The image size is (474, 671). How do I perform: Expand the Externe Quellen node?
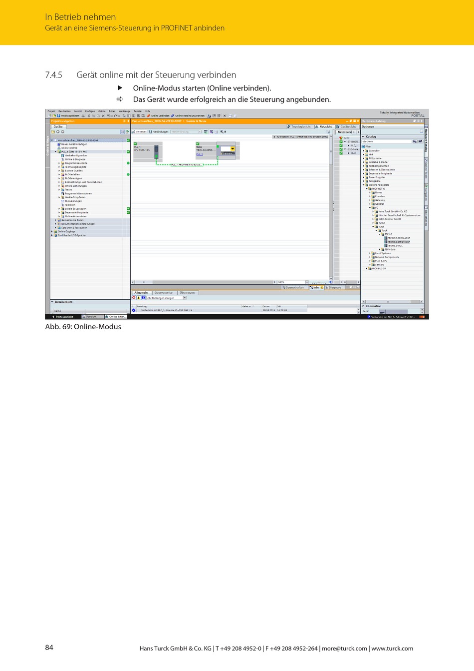[x=59, y=171]
